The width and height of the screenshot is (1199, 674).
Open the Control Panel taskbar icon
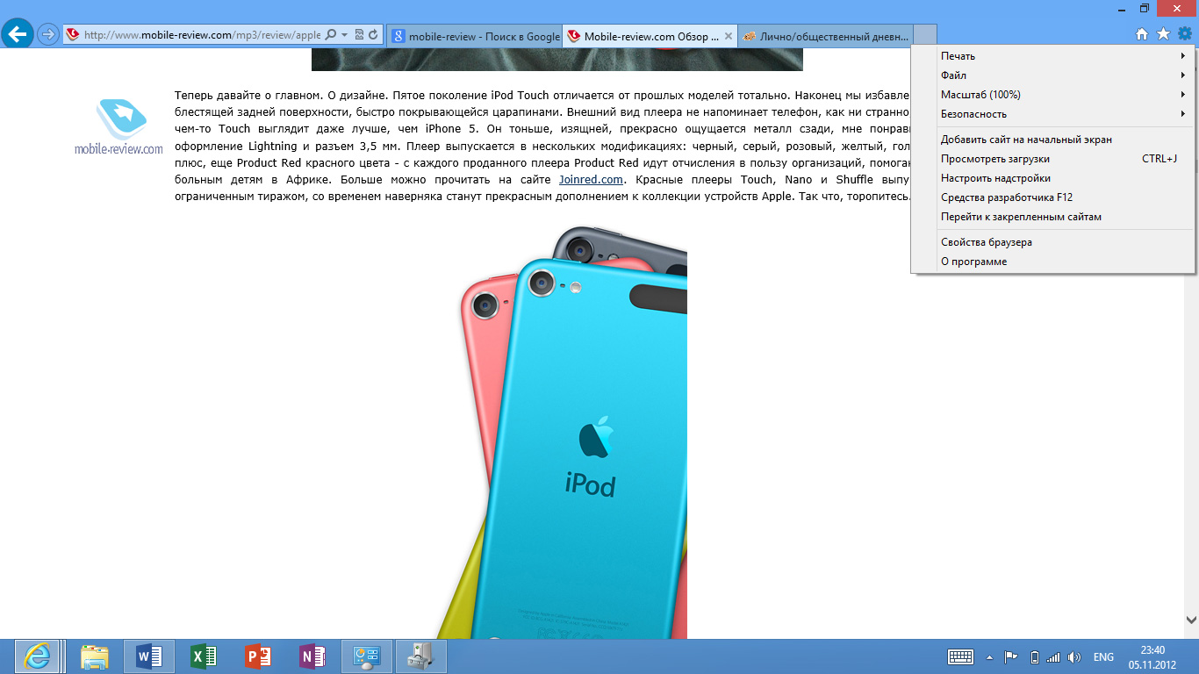pyautogui.click(x=365, y=656)
